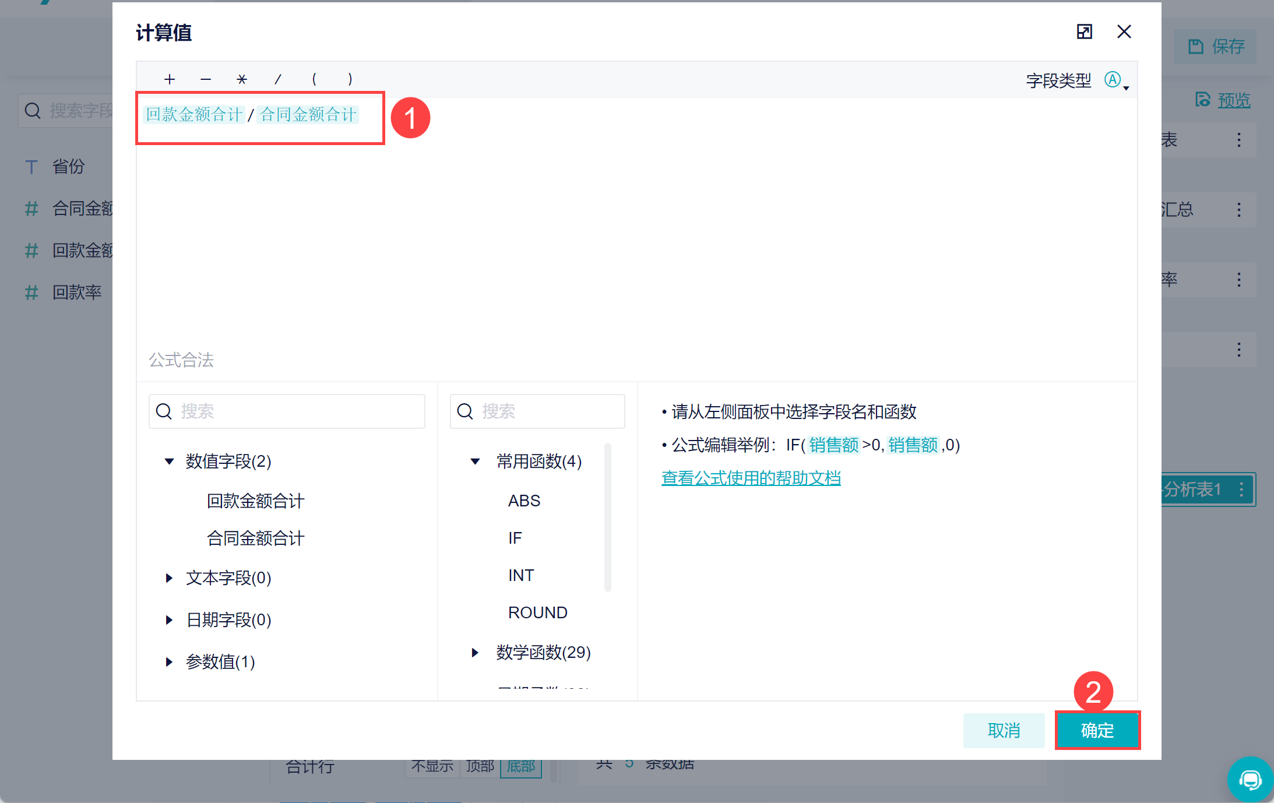
Task: Click the plus operator button
Action: point(170,79)
